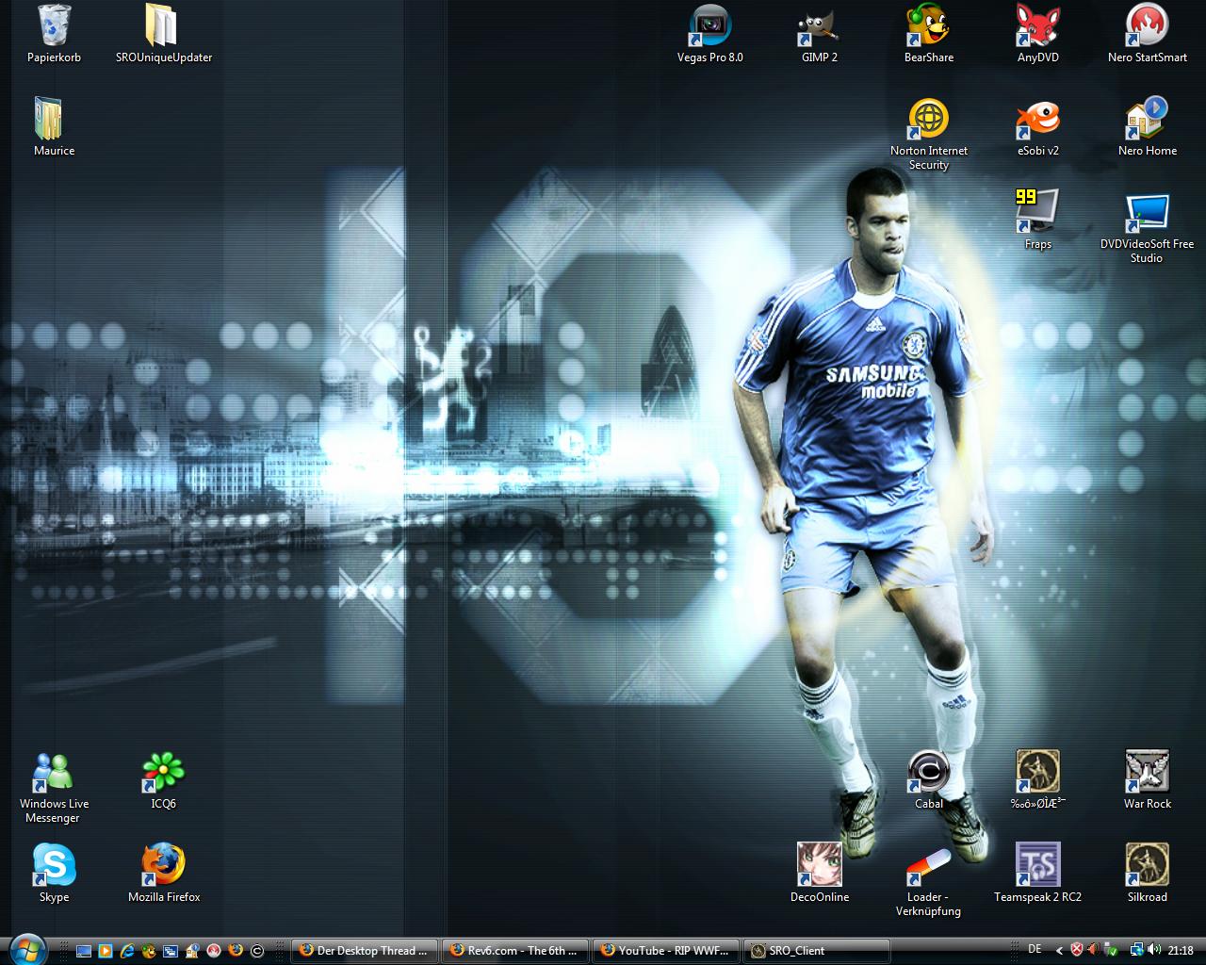Open Nero StartSmart shortcut
The image size is (1206, 965).
tap(1147, 27)
